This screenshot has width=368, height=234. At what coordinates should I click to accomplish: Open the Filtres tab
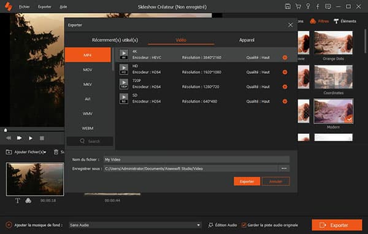[x=319, y=21]
